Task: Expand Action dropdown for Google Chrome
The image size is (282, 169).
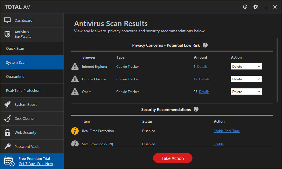Action: (246, 79)
